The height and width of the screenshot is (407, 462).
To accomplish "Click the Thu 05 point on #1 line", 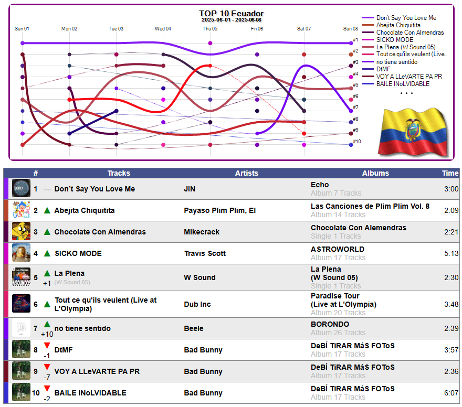I will pos(210,43).
